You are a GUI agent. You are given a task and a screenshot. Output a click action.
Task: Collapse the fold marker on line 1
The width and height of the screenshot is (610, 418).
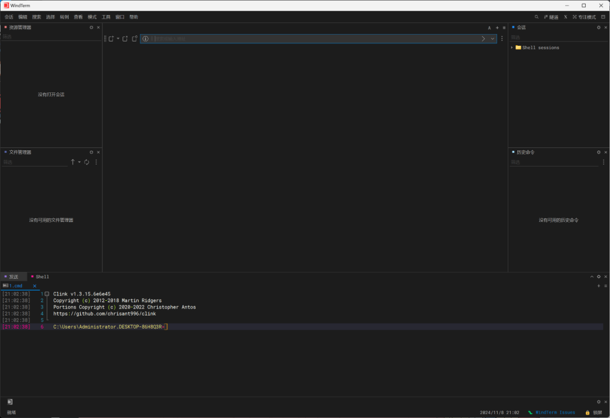[47, 294]
